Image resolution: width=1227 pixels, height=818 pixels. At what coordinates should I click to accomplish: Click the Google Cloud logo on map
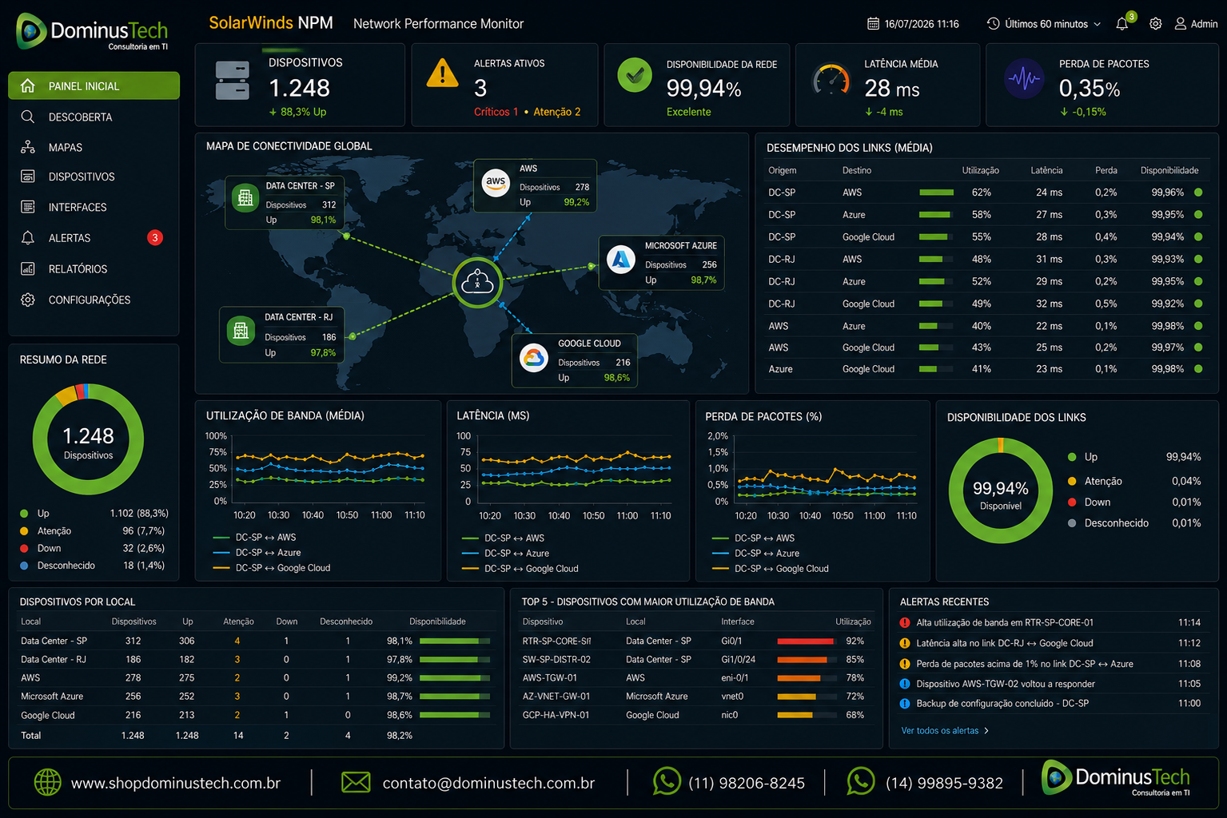533,357
